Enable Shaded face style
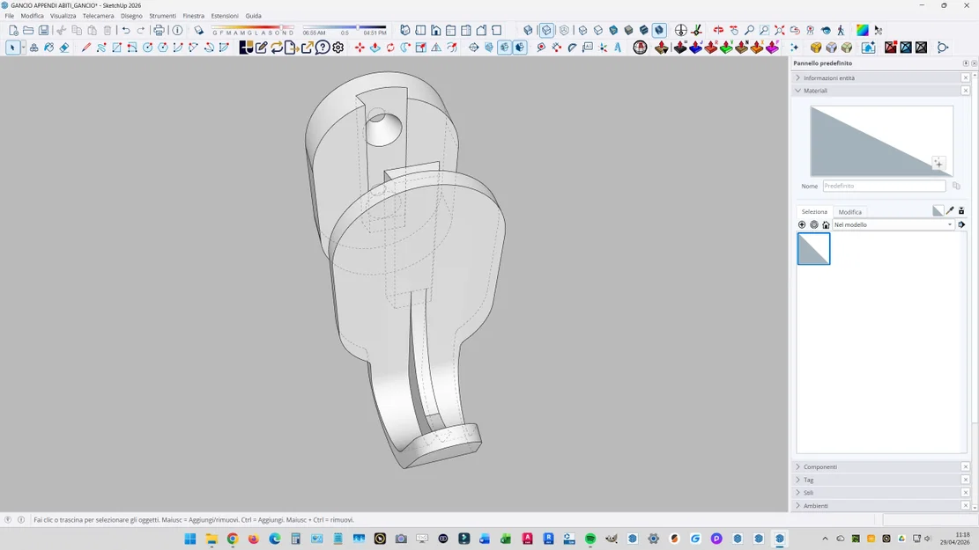This screenshot has height=550, width=979. pos(613,30)
